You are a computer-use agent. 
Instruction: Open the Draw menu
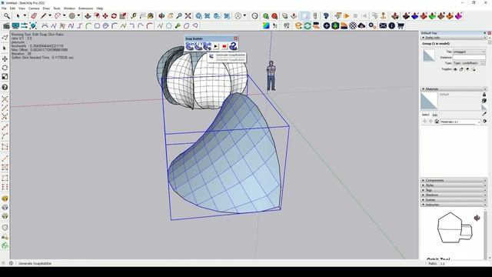tap(46, 8)
